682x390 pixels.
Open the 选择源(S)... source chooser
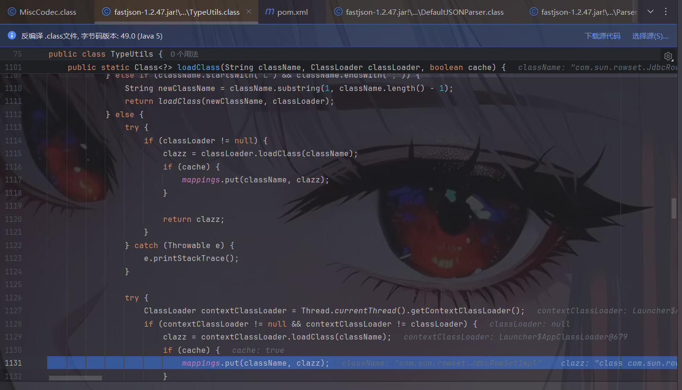(650, 36)
